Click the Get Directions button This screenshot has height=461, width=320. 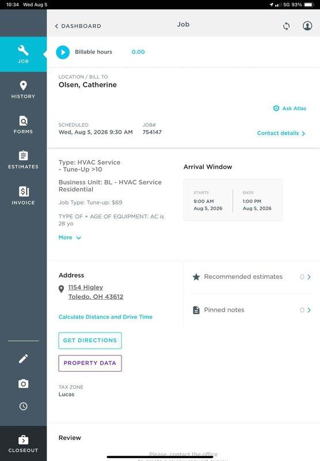(90, 341)
